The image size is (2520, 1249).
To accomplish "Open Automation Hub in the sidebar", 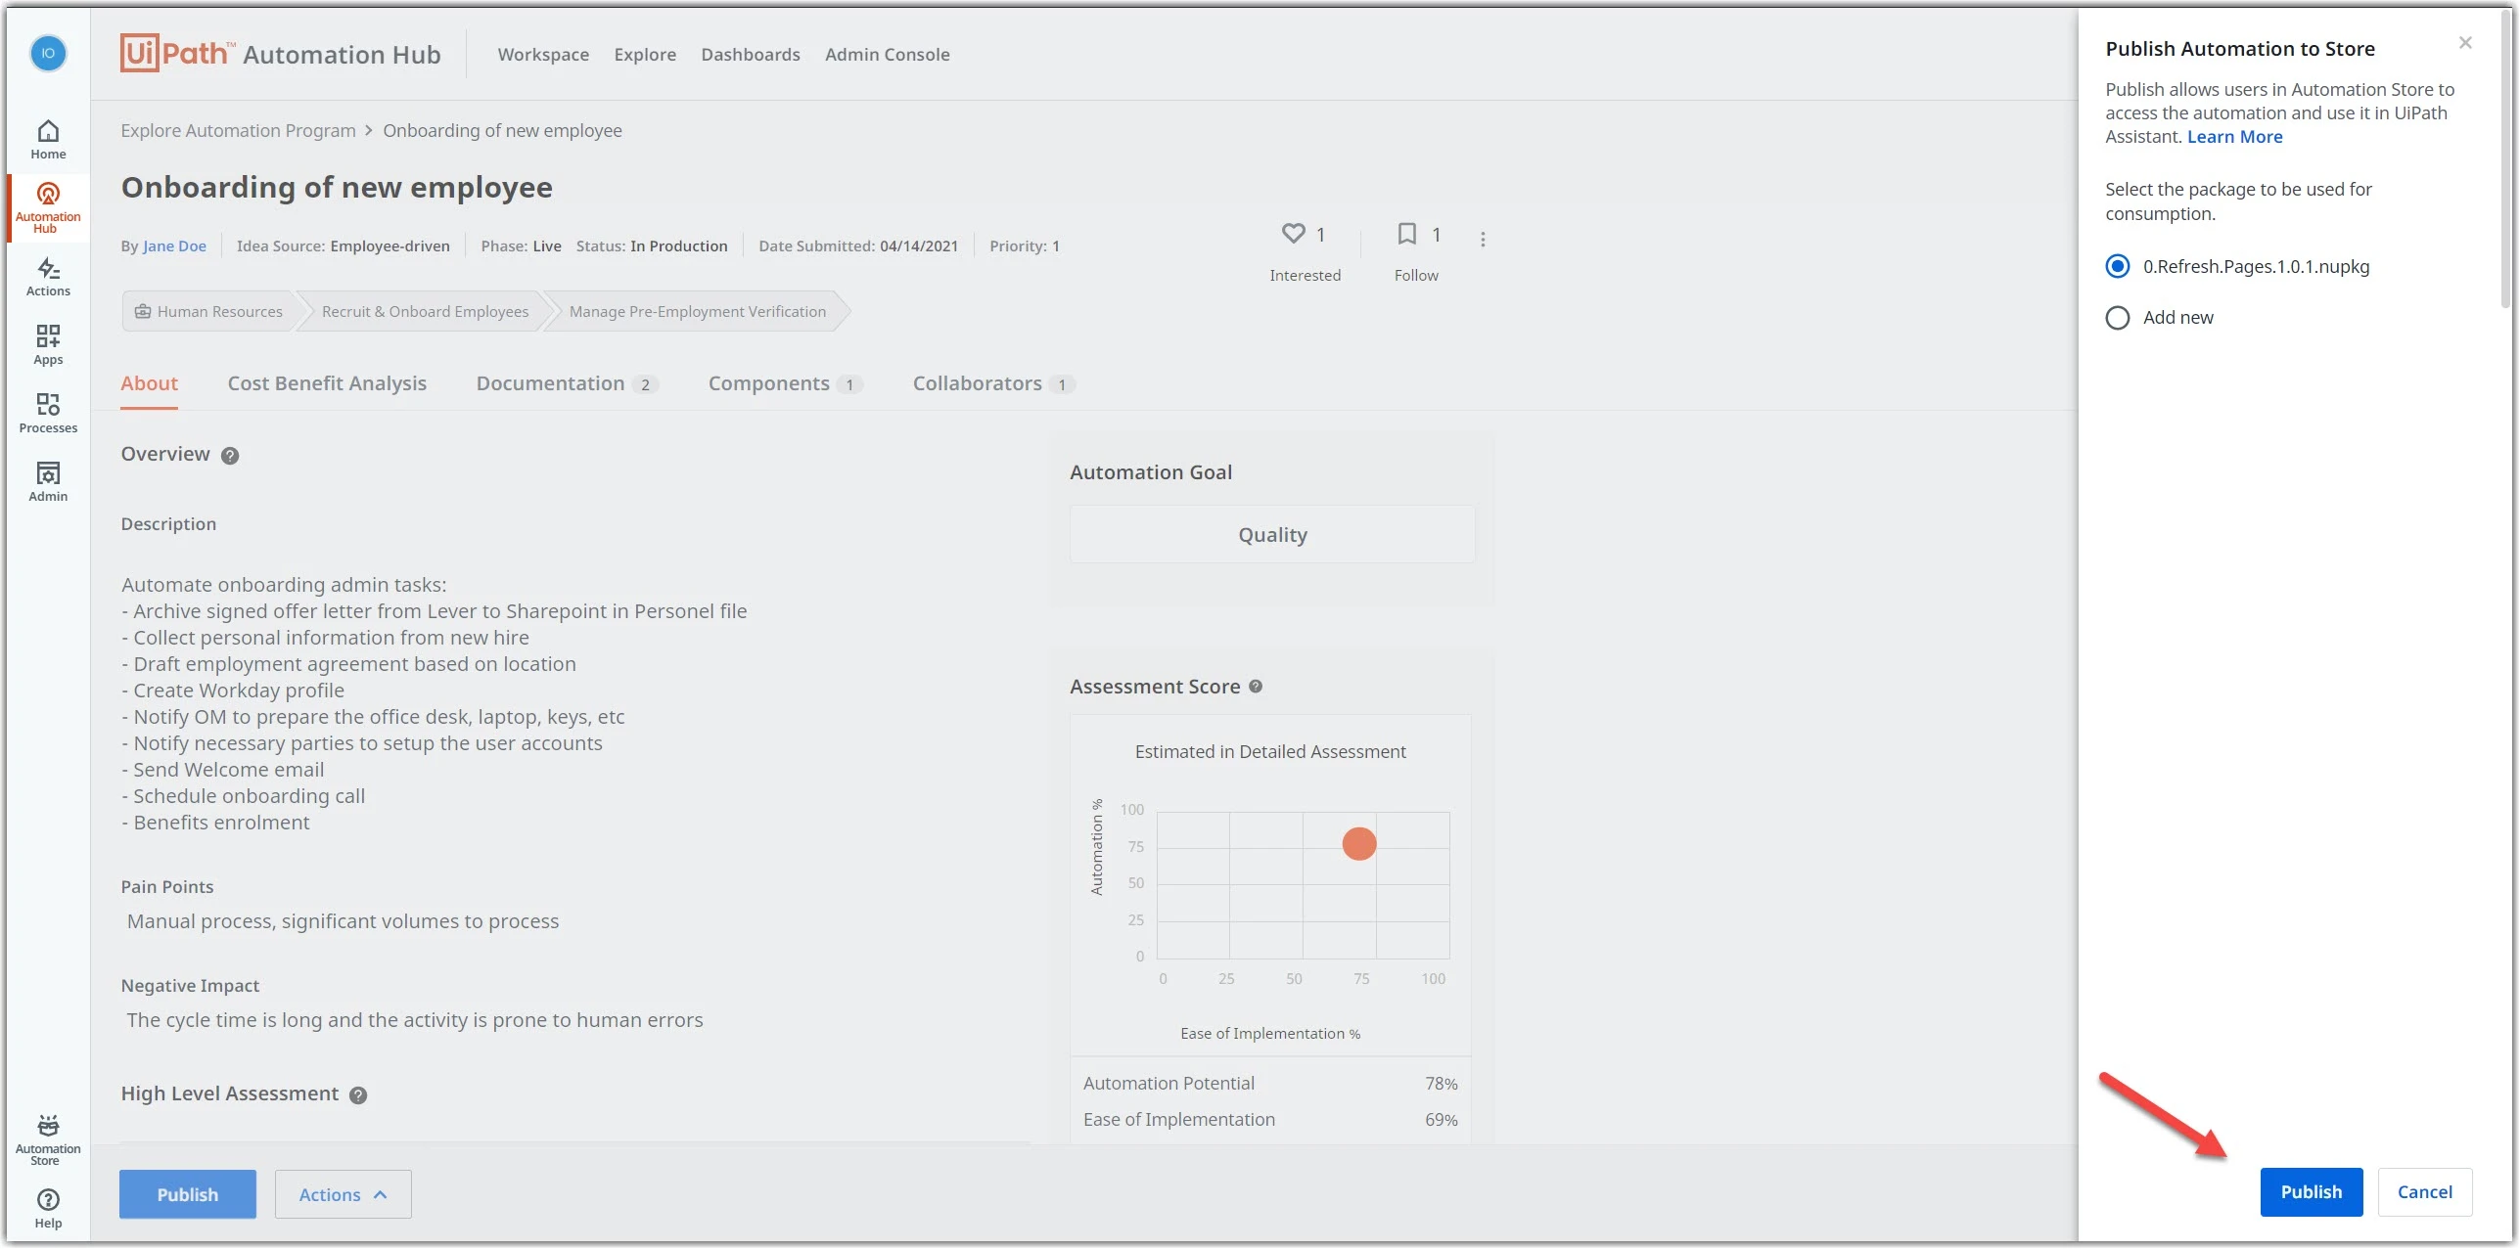I will (x=48, y=207).
